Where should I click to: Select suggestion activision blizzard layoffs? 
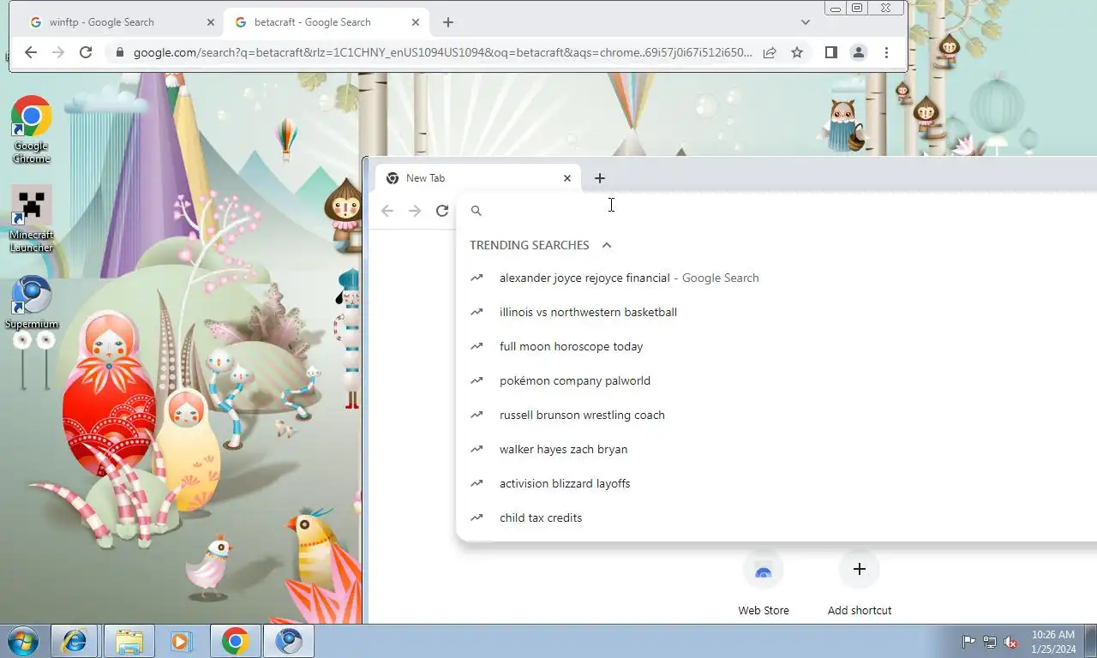pos(776,483)
